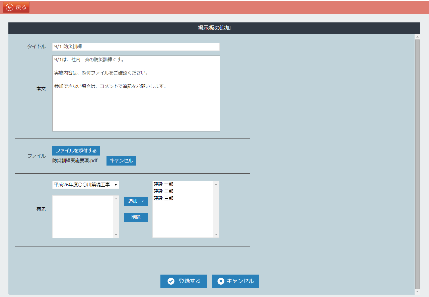Click the file name 防災訓練実施要項.pdf
The height and width of the screenshot is (297, 429).
75,161
